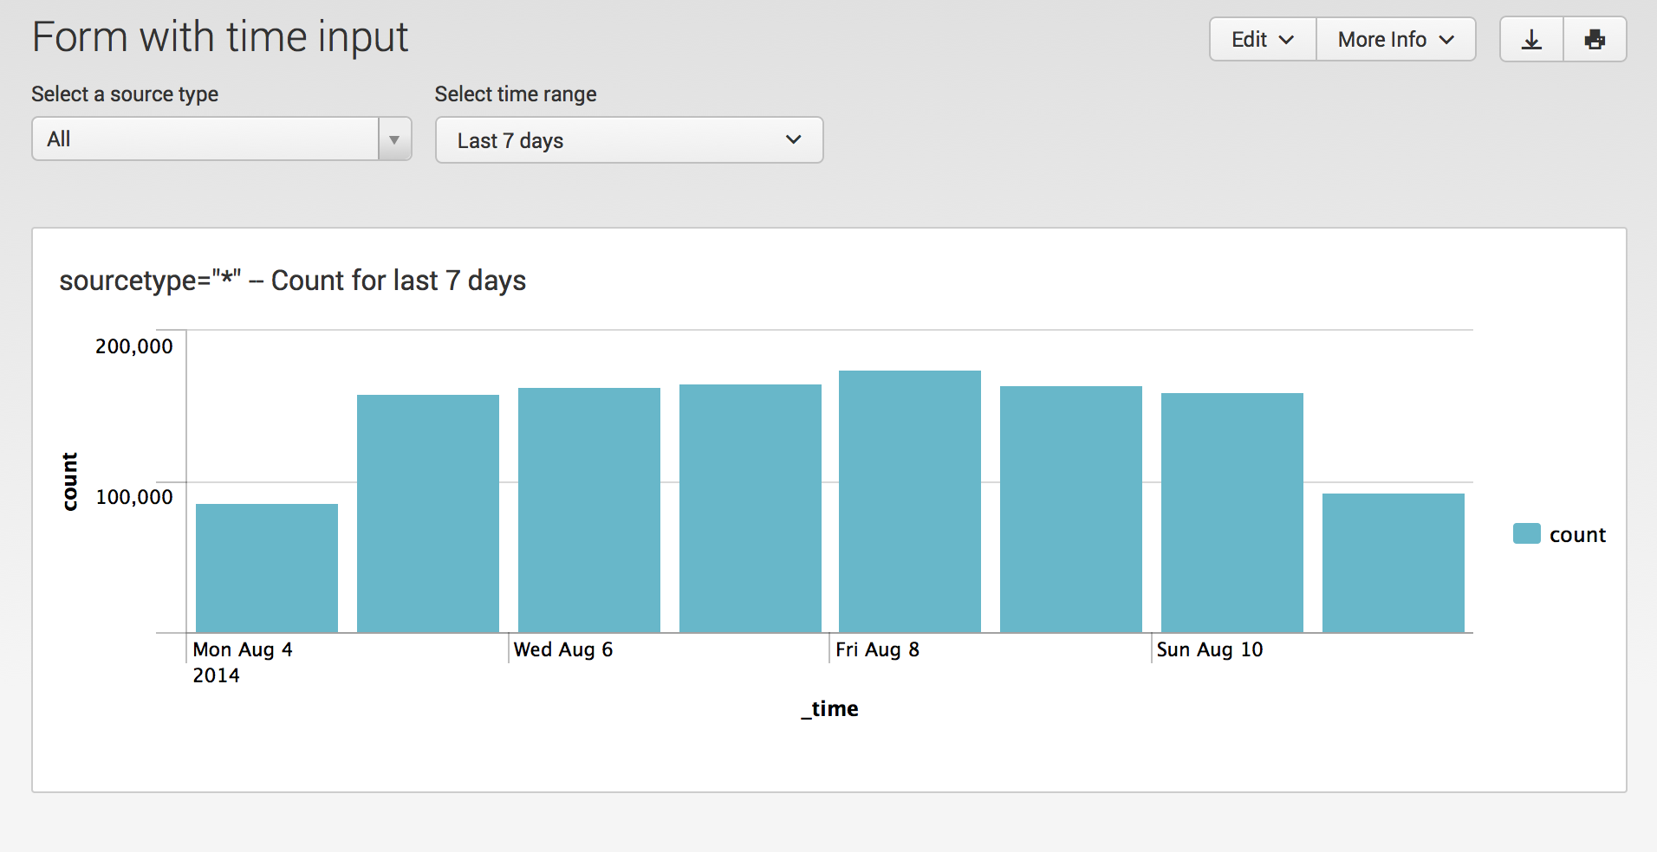This screenshot has height=852, width=1657.
Task: Click the chevron on the time range picker
Action: pos(793,139)
